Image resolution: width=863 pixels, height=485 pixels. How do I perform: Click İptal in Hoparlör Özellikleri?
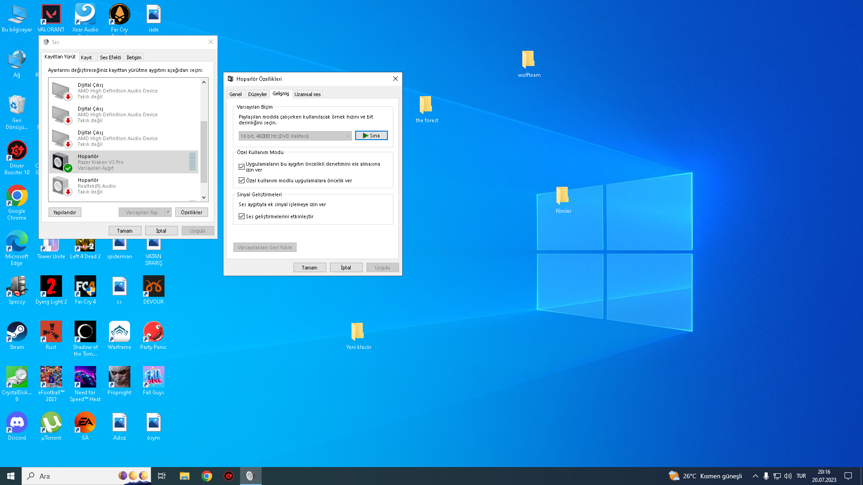pos(346,268)
